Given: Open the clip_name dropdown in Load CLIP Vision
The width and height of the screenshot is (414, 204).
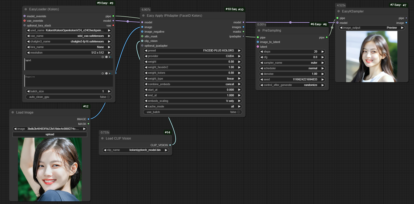Looking at the screenshot, I should click(x=135, y=150).
